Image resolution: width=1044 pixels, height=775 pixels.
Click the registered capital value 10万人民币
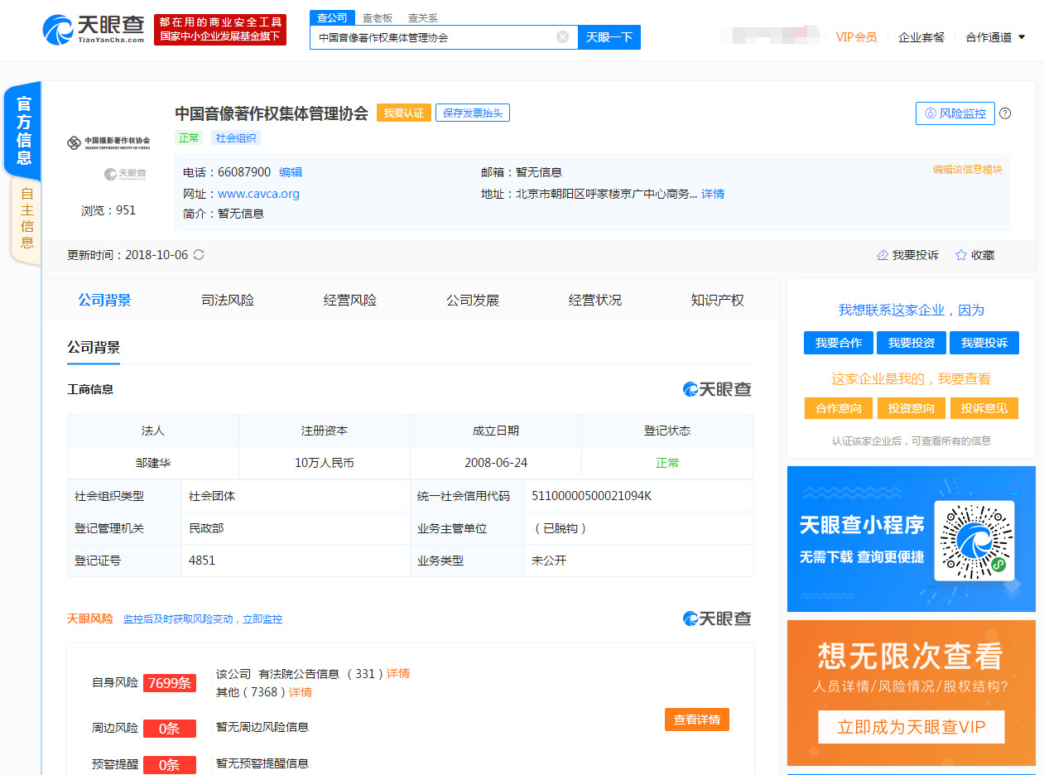pyautogui.click(x=325, y=463)
